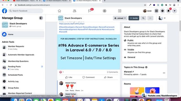Open the Home feed icon

click(59, 11)
